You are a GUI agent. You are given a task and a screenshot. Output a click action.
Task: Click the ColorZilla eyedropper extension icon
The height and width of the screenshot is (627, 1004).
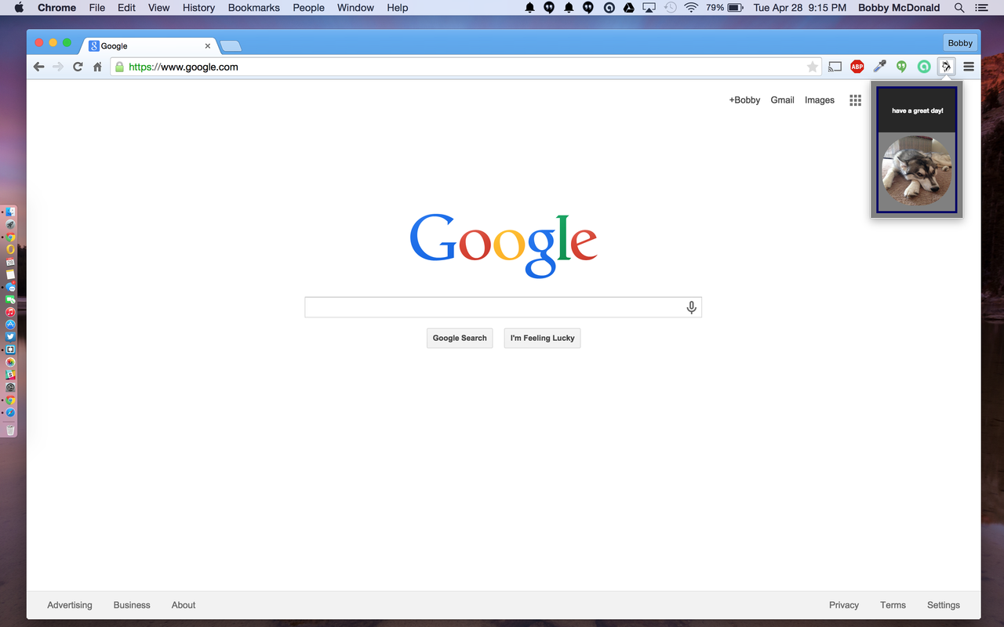point(879,67)
